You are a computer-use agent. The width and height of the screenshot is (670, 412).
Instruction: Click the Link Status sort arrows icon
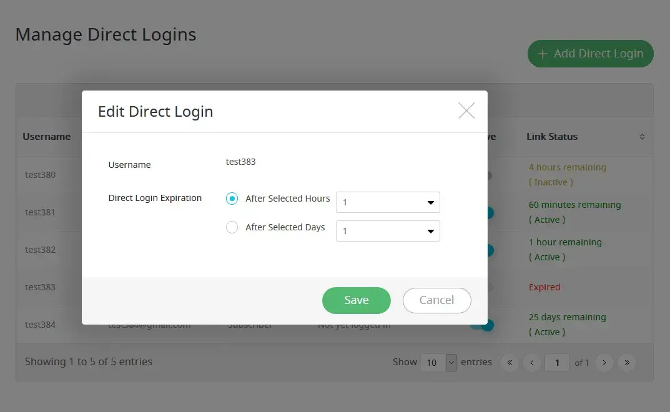[x=641, y=137]
